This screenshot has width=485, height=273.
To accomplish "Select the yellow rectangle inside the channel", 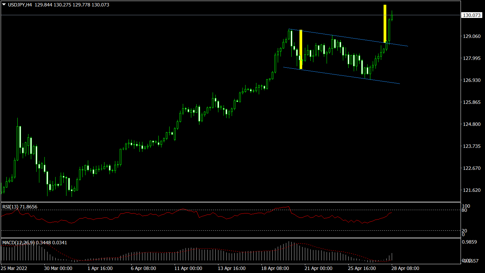I will pos(301,49).
